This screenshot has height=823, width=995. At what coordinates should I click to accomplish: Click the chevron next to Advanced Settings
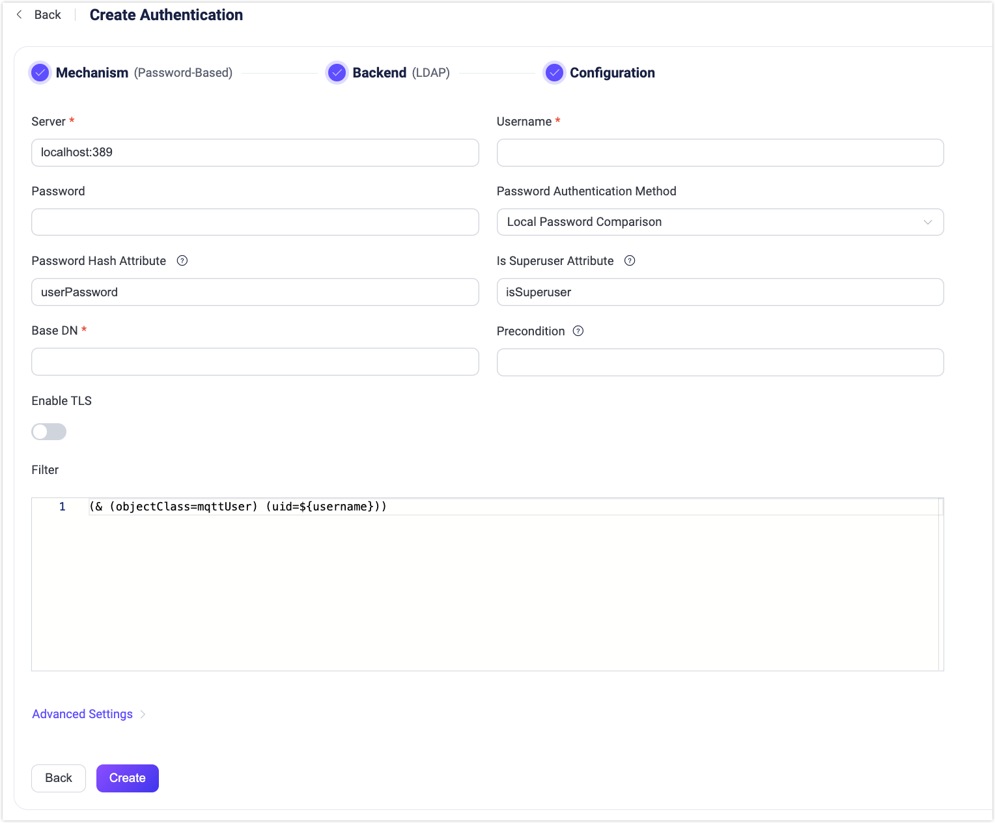(143, 714)
